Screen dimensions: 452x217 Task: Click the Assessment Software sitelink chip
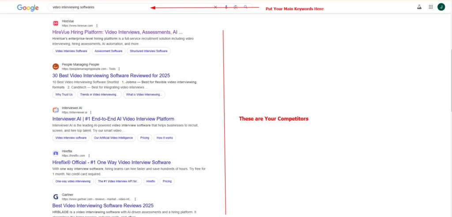pos(108,51)
